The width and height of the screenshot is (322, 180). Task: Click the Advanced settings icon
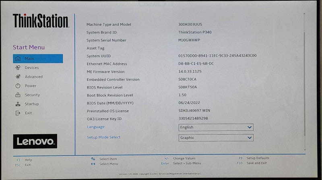(18, 77)
